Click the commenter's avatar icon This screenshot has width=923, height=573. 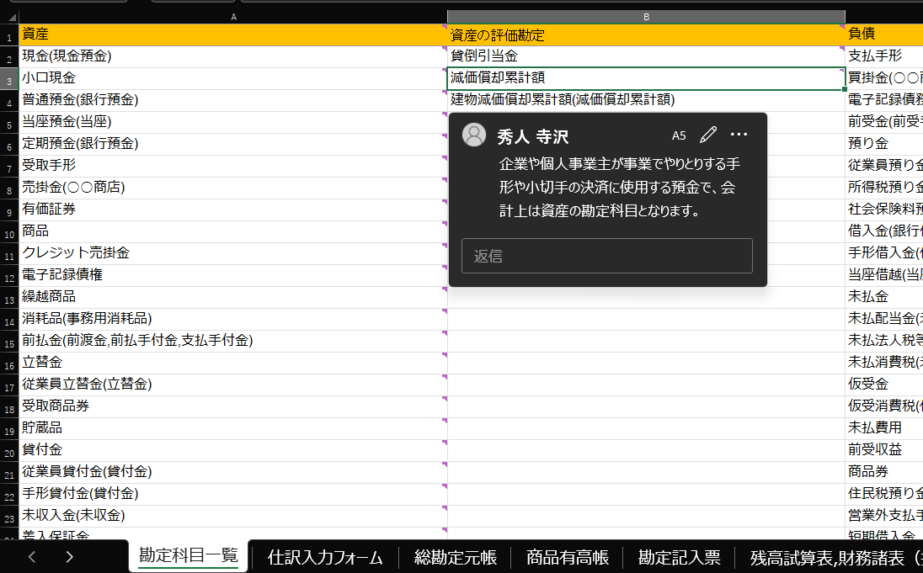[x=475, y=135]
